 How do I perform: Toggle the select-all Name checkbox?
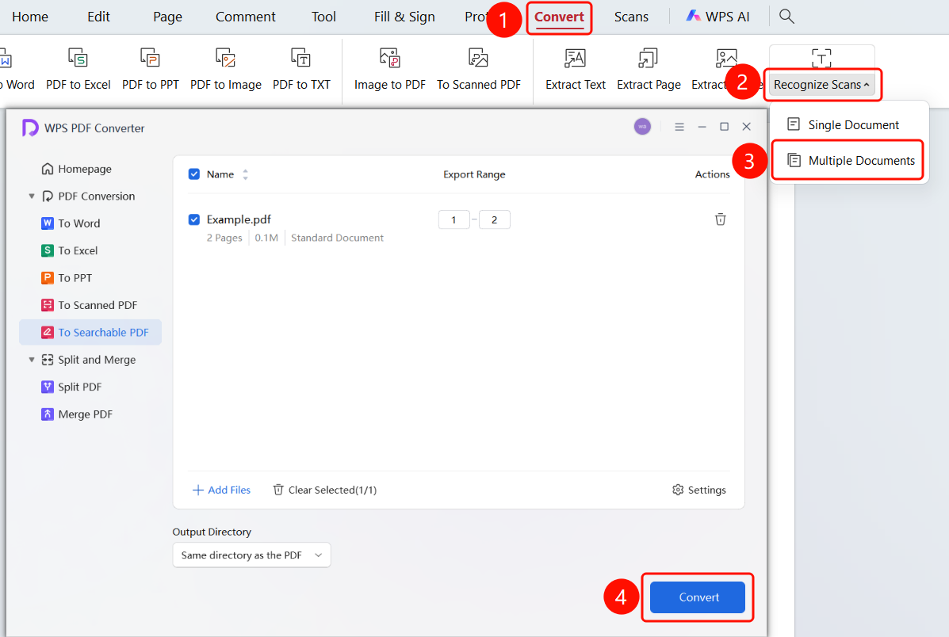193,174
